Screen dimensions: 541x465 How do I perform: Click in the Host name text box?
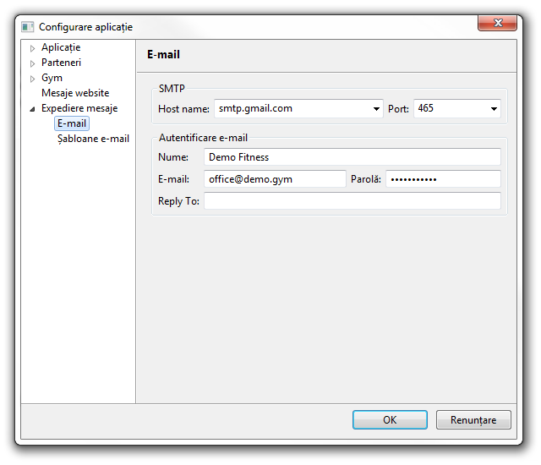click(291, 109)
